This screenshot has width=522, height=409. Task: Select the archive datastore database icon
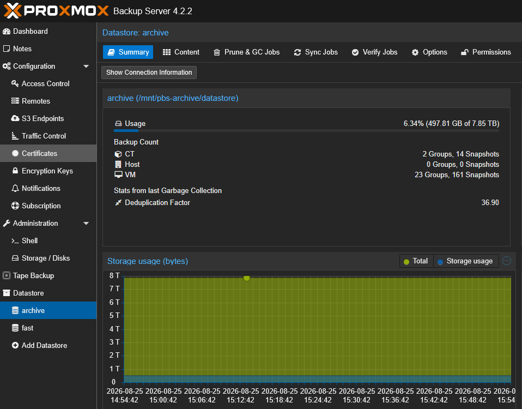coord(15,310)
